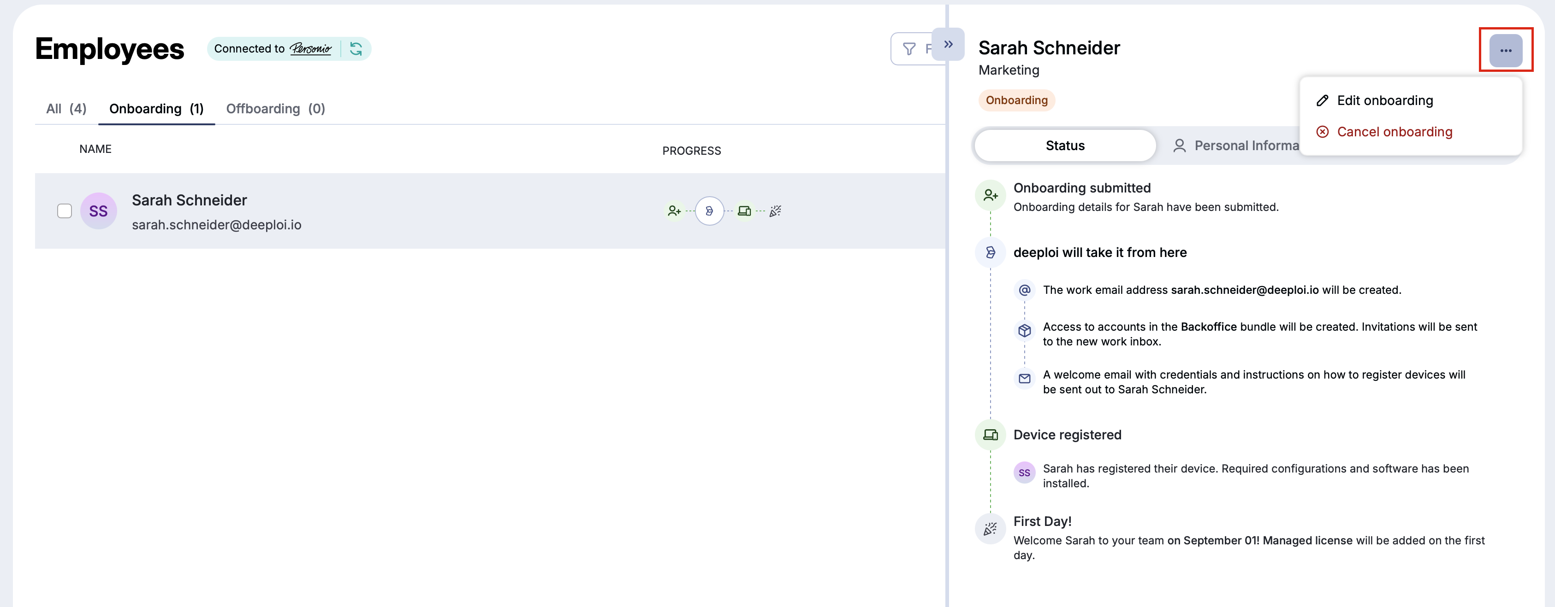Viewport: 1555px width, 607px height.
Task: Click Sarah Schneider name in table row
Action: pyautogui.click(x=190, y=200)
